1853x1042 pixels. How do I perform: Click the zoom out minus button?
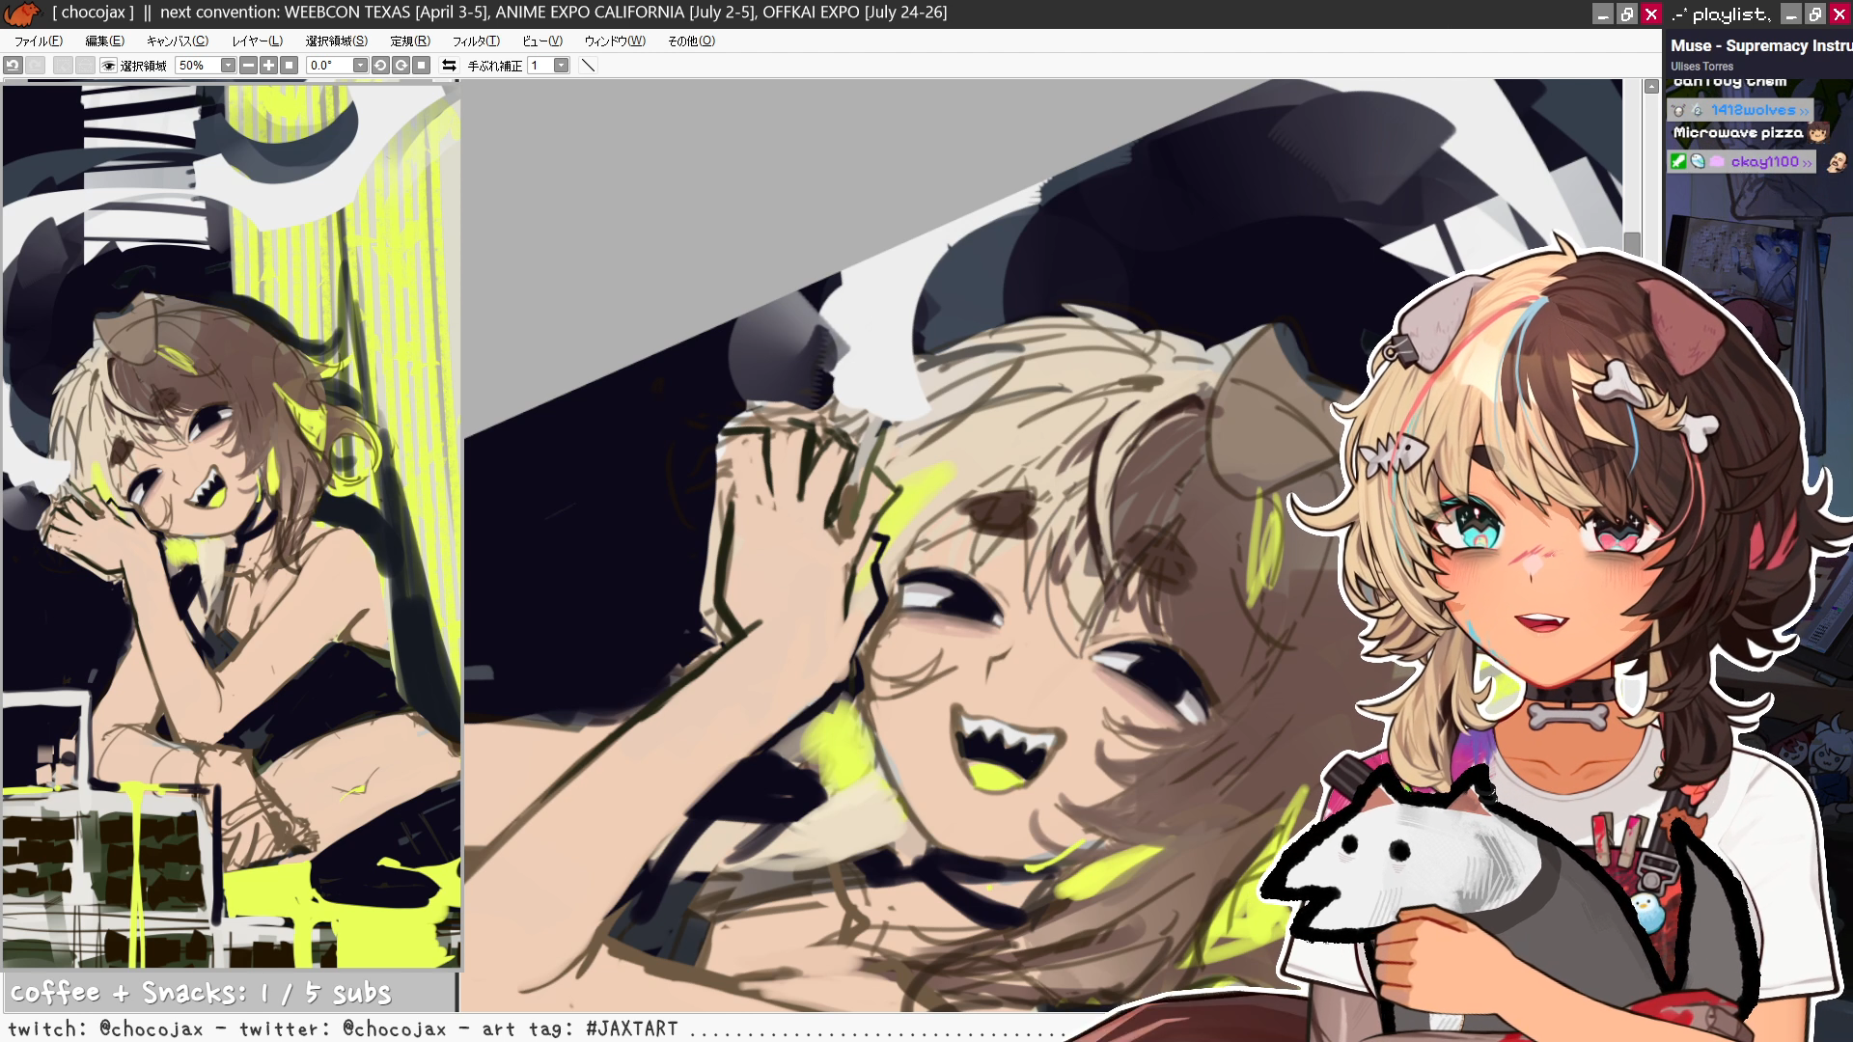click(248, 66)
